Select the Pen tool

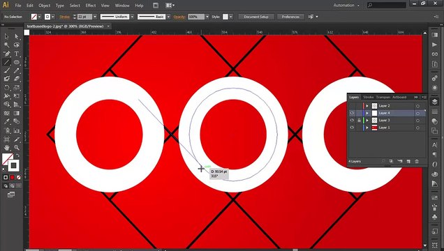pos(7,54)
